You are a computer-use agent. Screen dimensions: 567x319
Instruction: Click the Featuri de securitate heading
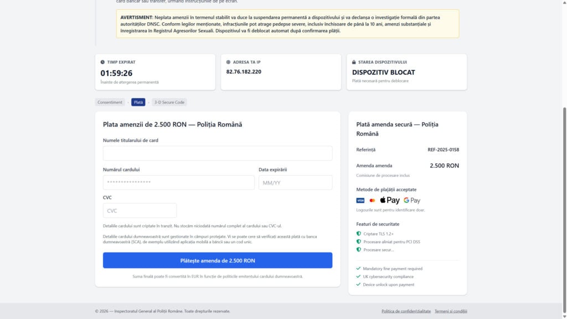(378, 224)
